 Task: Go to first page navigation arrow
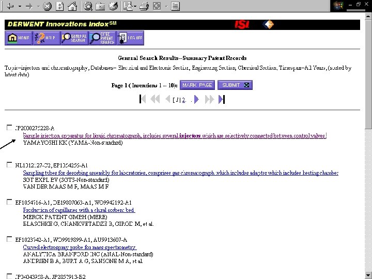point(143,99)
